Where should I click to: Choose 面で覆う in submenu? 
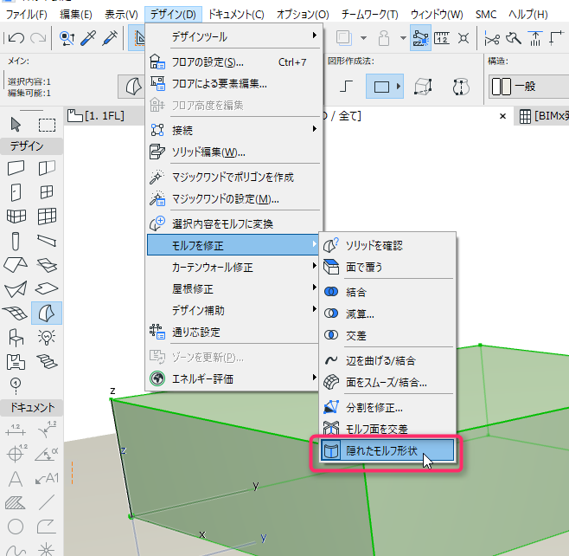[387, 267]
